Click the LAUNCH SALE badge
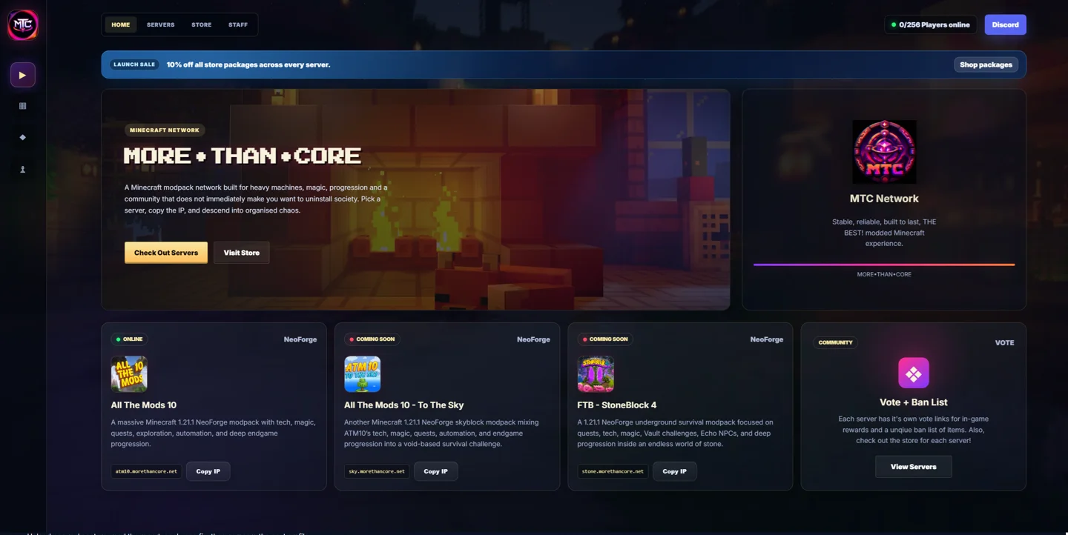This screenshot has width=1068, height=535. coord(134,64)
